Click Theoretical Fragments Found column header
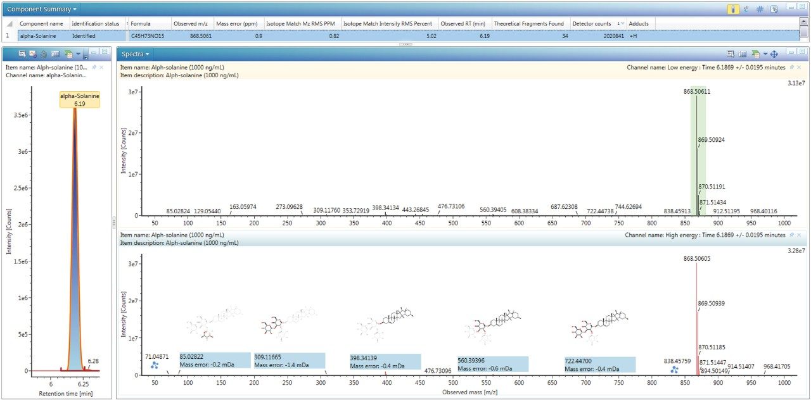 click(530, 23)
